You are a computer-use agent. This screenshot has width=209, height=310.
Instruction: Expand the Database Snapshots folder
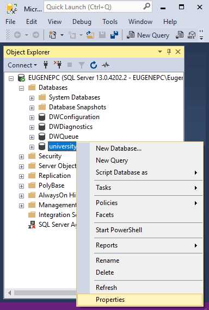[32, 108]
